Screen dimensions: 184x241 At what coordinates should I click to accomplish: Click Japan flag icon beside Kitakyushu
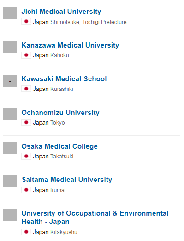pos(26,232)
